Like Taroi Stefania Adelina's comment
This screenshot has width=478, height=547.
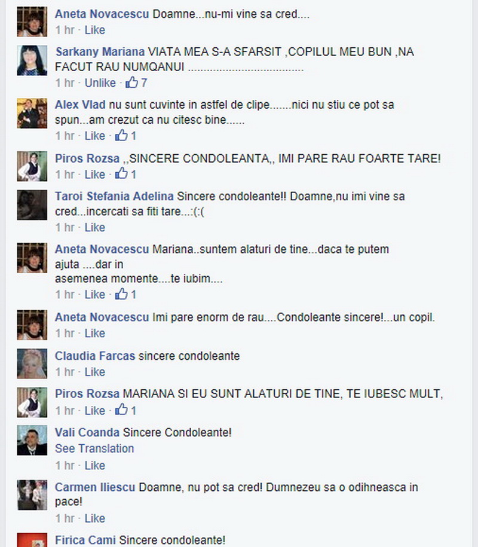click(x=95, y=227)
